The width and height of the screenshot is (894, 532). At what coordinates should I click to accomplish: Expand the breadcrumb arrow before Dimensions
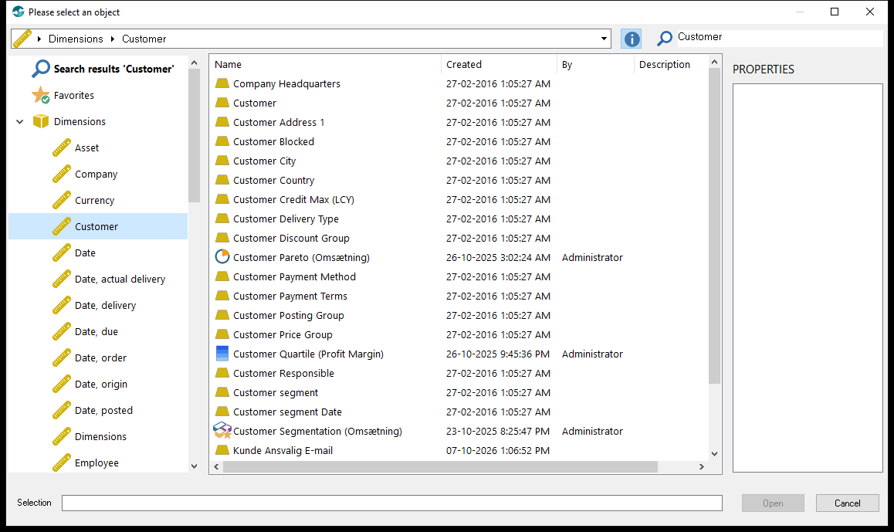pos(39,39)
